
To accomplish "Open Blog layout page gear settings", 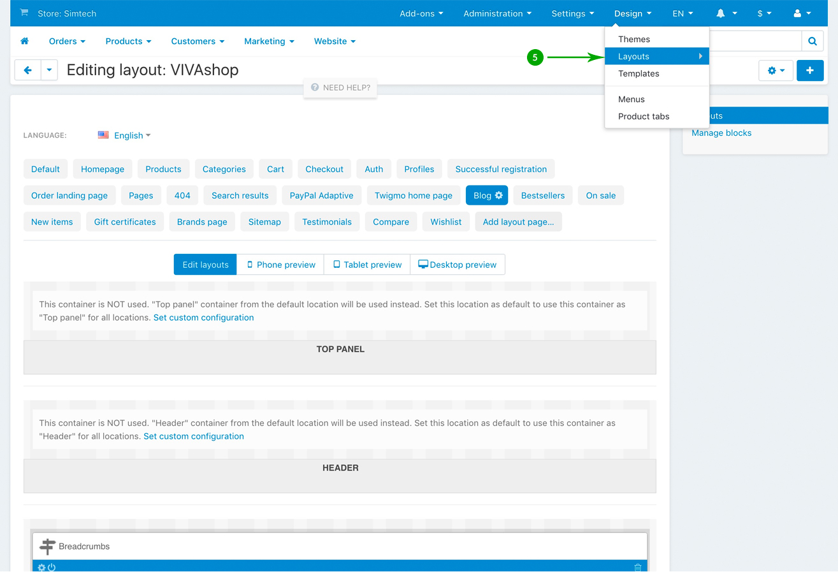I will [499, 196].
